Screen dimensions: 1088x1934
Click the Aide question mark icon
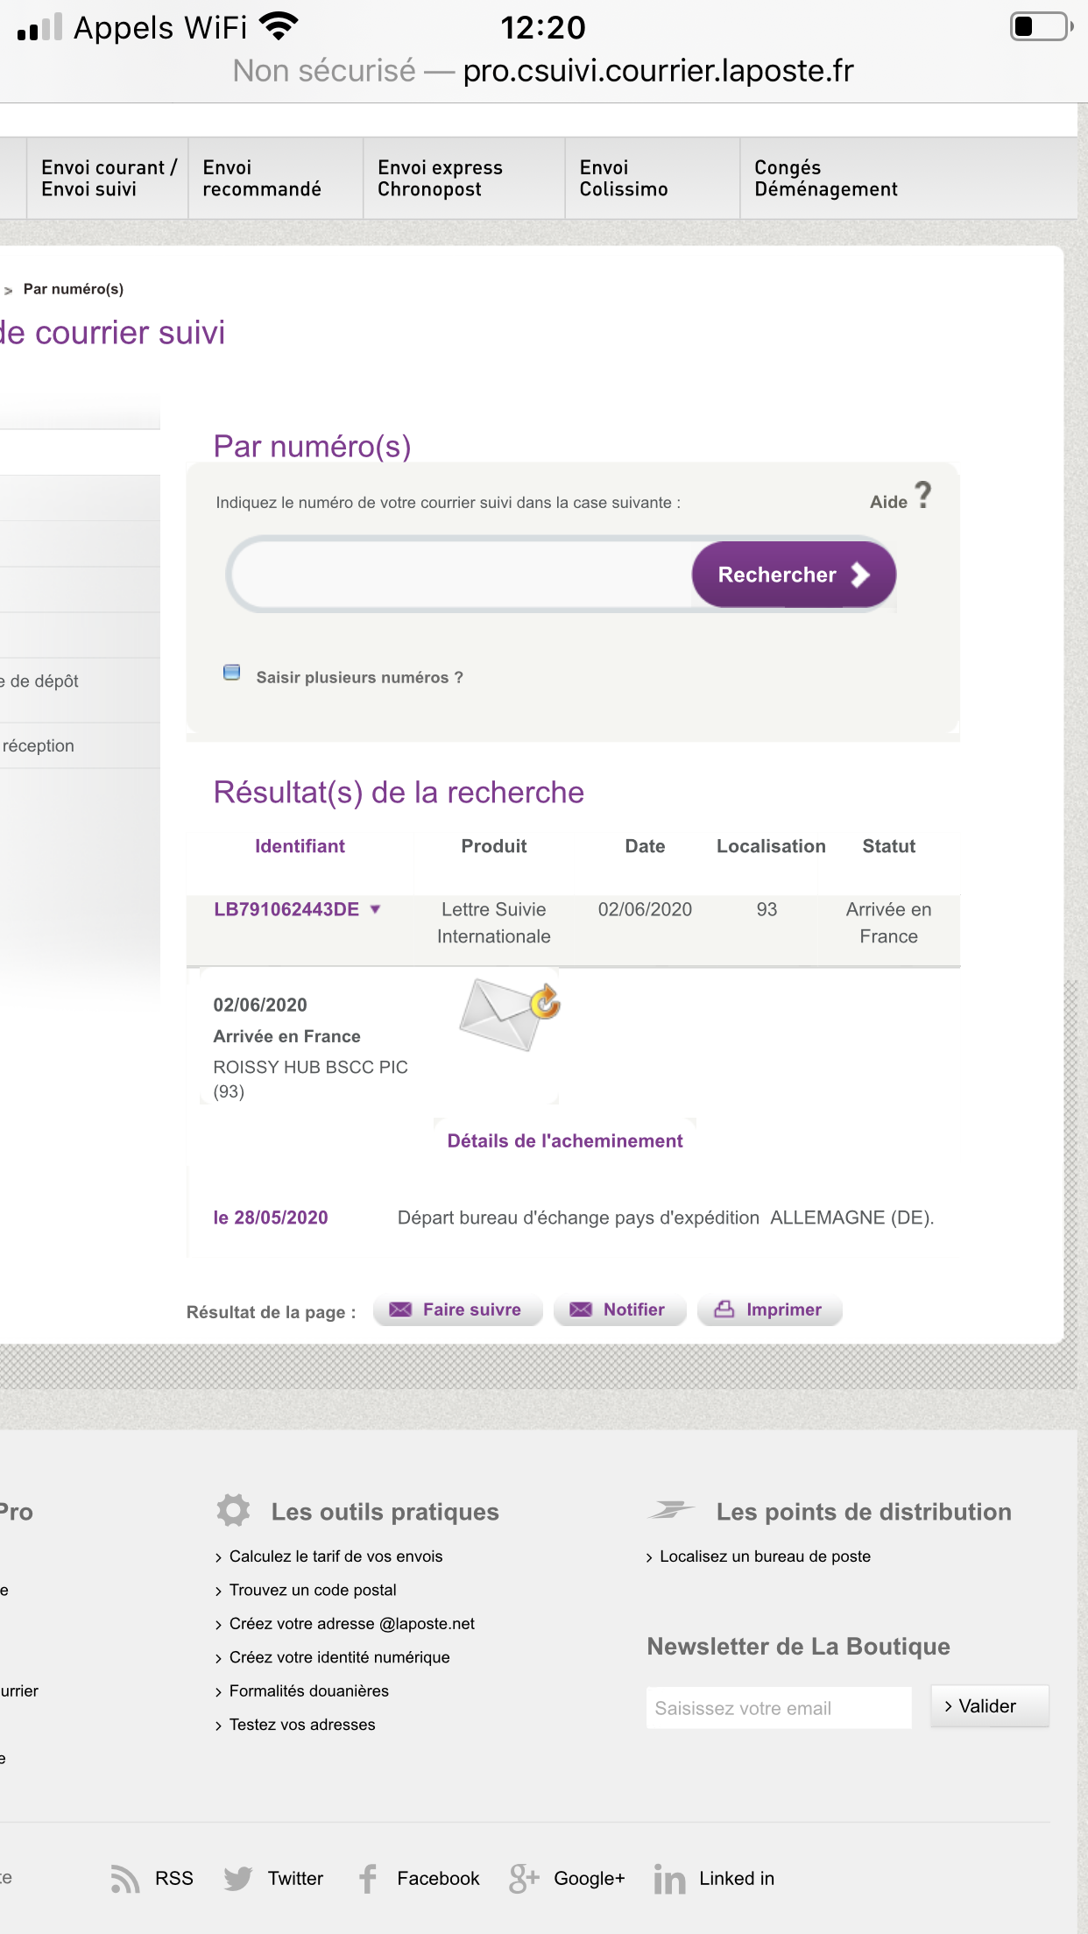pyautogui.click(x=922, y=496)
